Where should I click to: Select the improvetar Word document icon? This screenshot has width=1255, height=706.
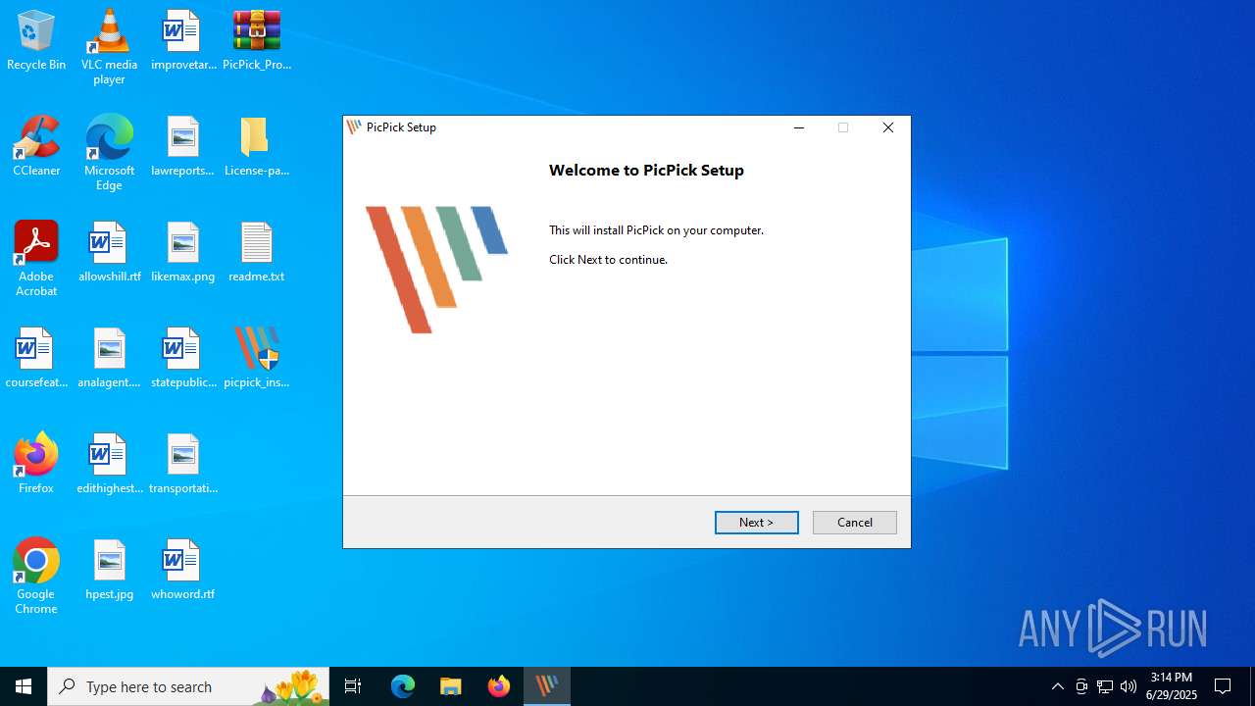click(x=182, y=41)
